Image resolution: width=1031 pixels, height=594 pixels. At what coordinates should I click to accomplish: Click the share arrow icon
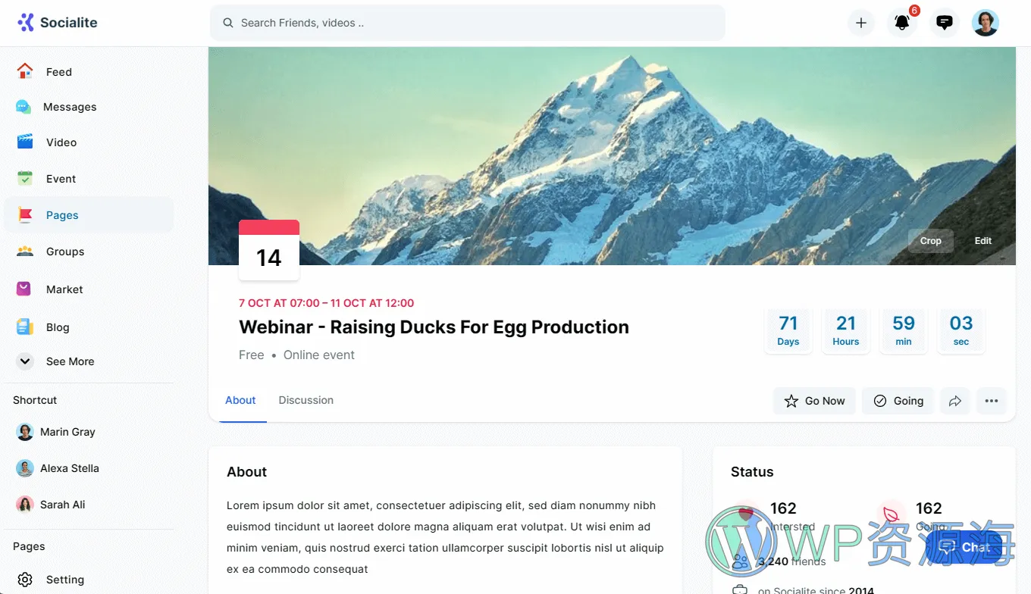click(954, 401)
